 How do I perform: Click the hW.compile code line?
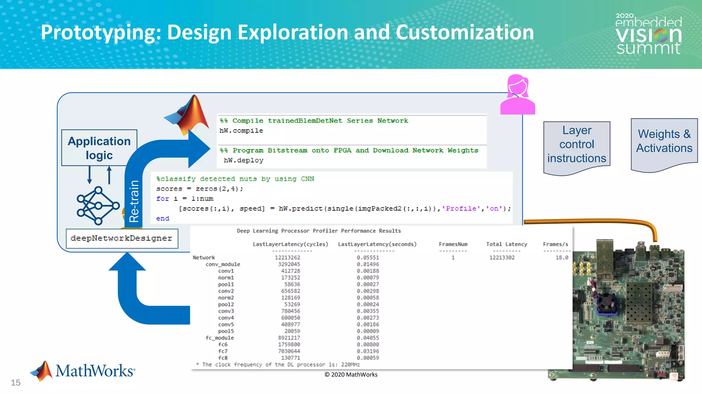pos(241,131)
